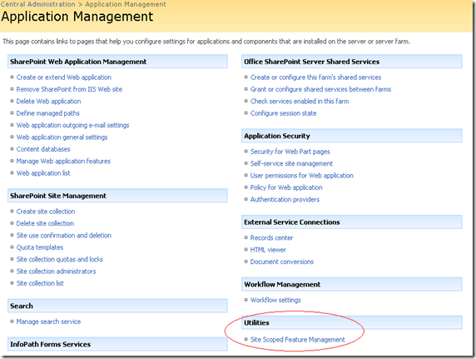Open Check services enabled in this farm

pos(300,102)
